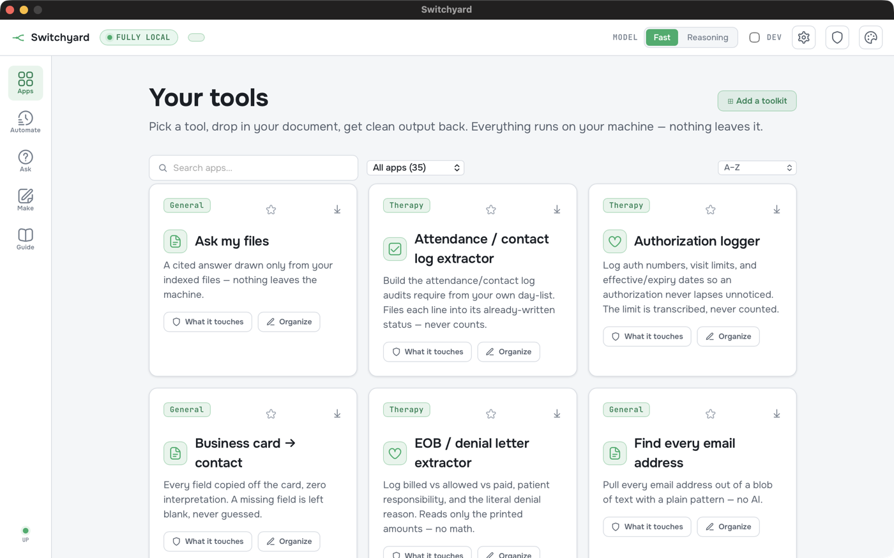Screen dimensions: 894x558
Task: Download the Authorization logger tool
Action: [x=777, y=210]
